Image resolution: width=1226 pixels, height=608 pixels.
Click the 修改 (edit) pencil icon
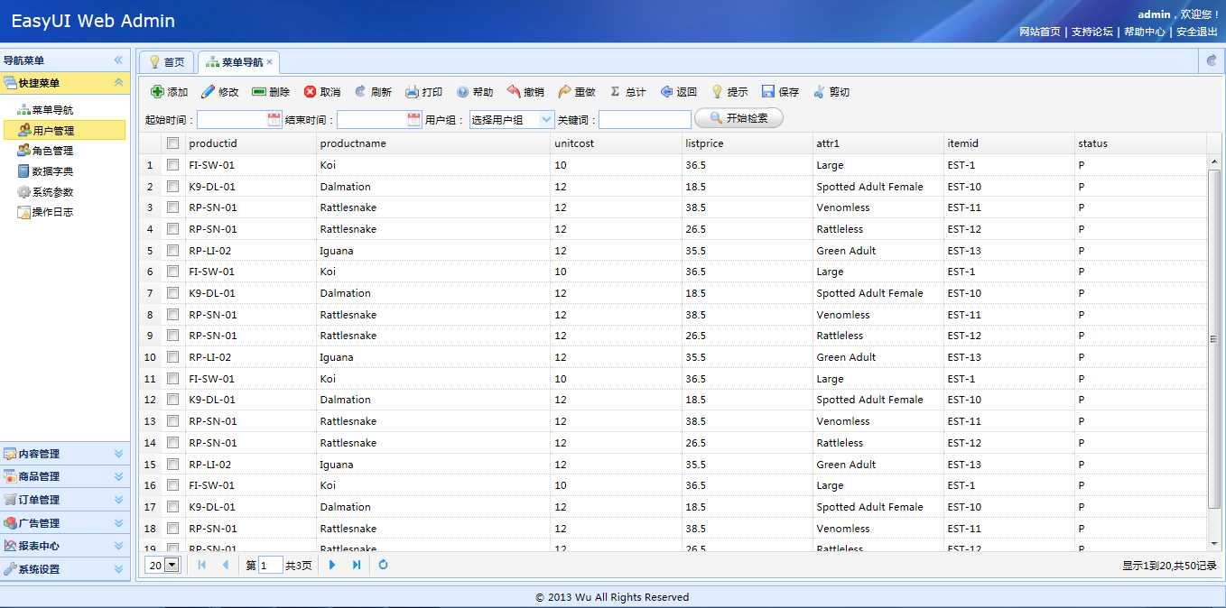(208, 92)
